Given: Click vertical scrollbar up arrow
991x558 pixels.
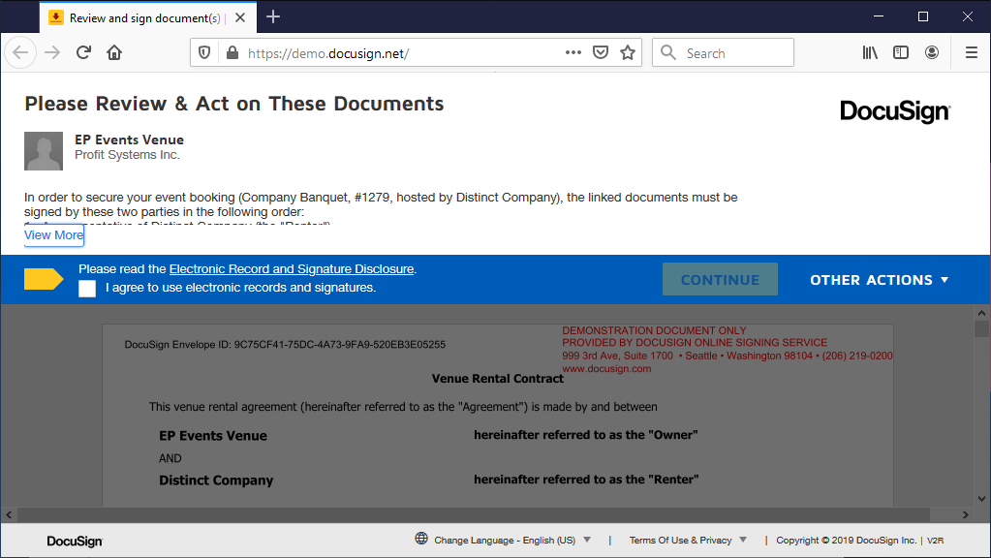Looking at the screenshot, I should tap(981, 313).
